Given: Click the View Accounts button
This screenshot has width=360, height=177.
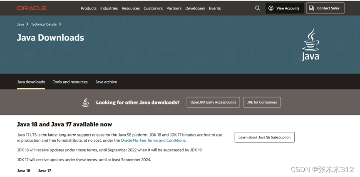Looking at the screenshot, I should coord(285,8).
